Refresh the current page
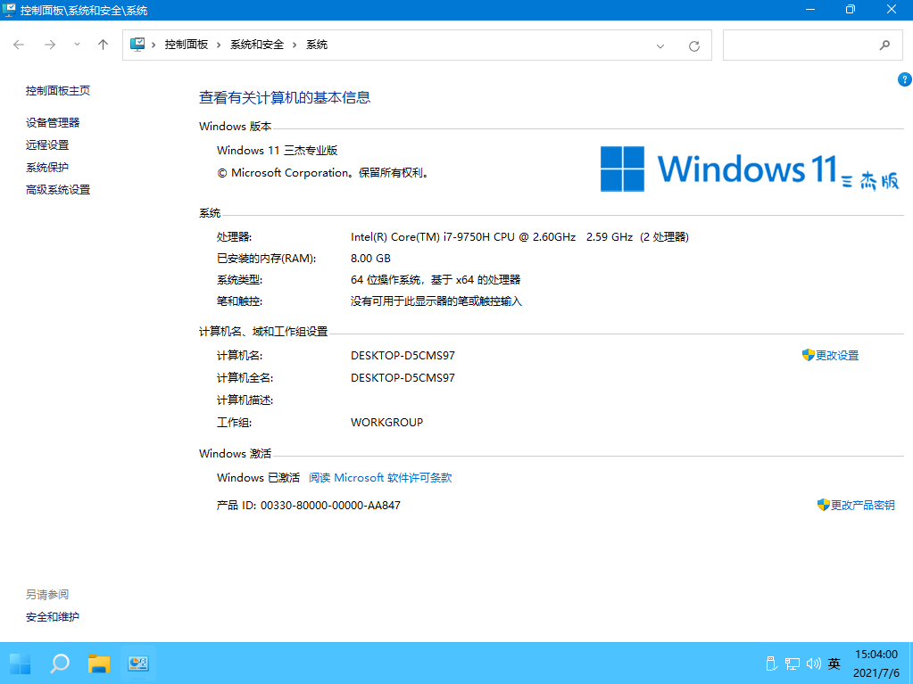Image resolution: width=913 pixels, height=684 pixels. [693, 45]
